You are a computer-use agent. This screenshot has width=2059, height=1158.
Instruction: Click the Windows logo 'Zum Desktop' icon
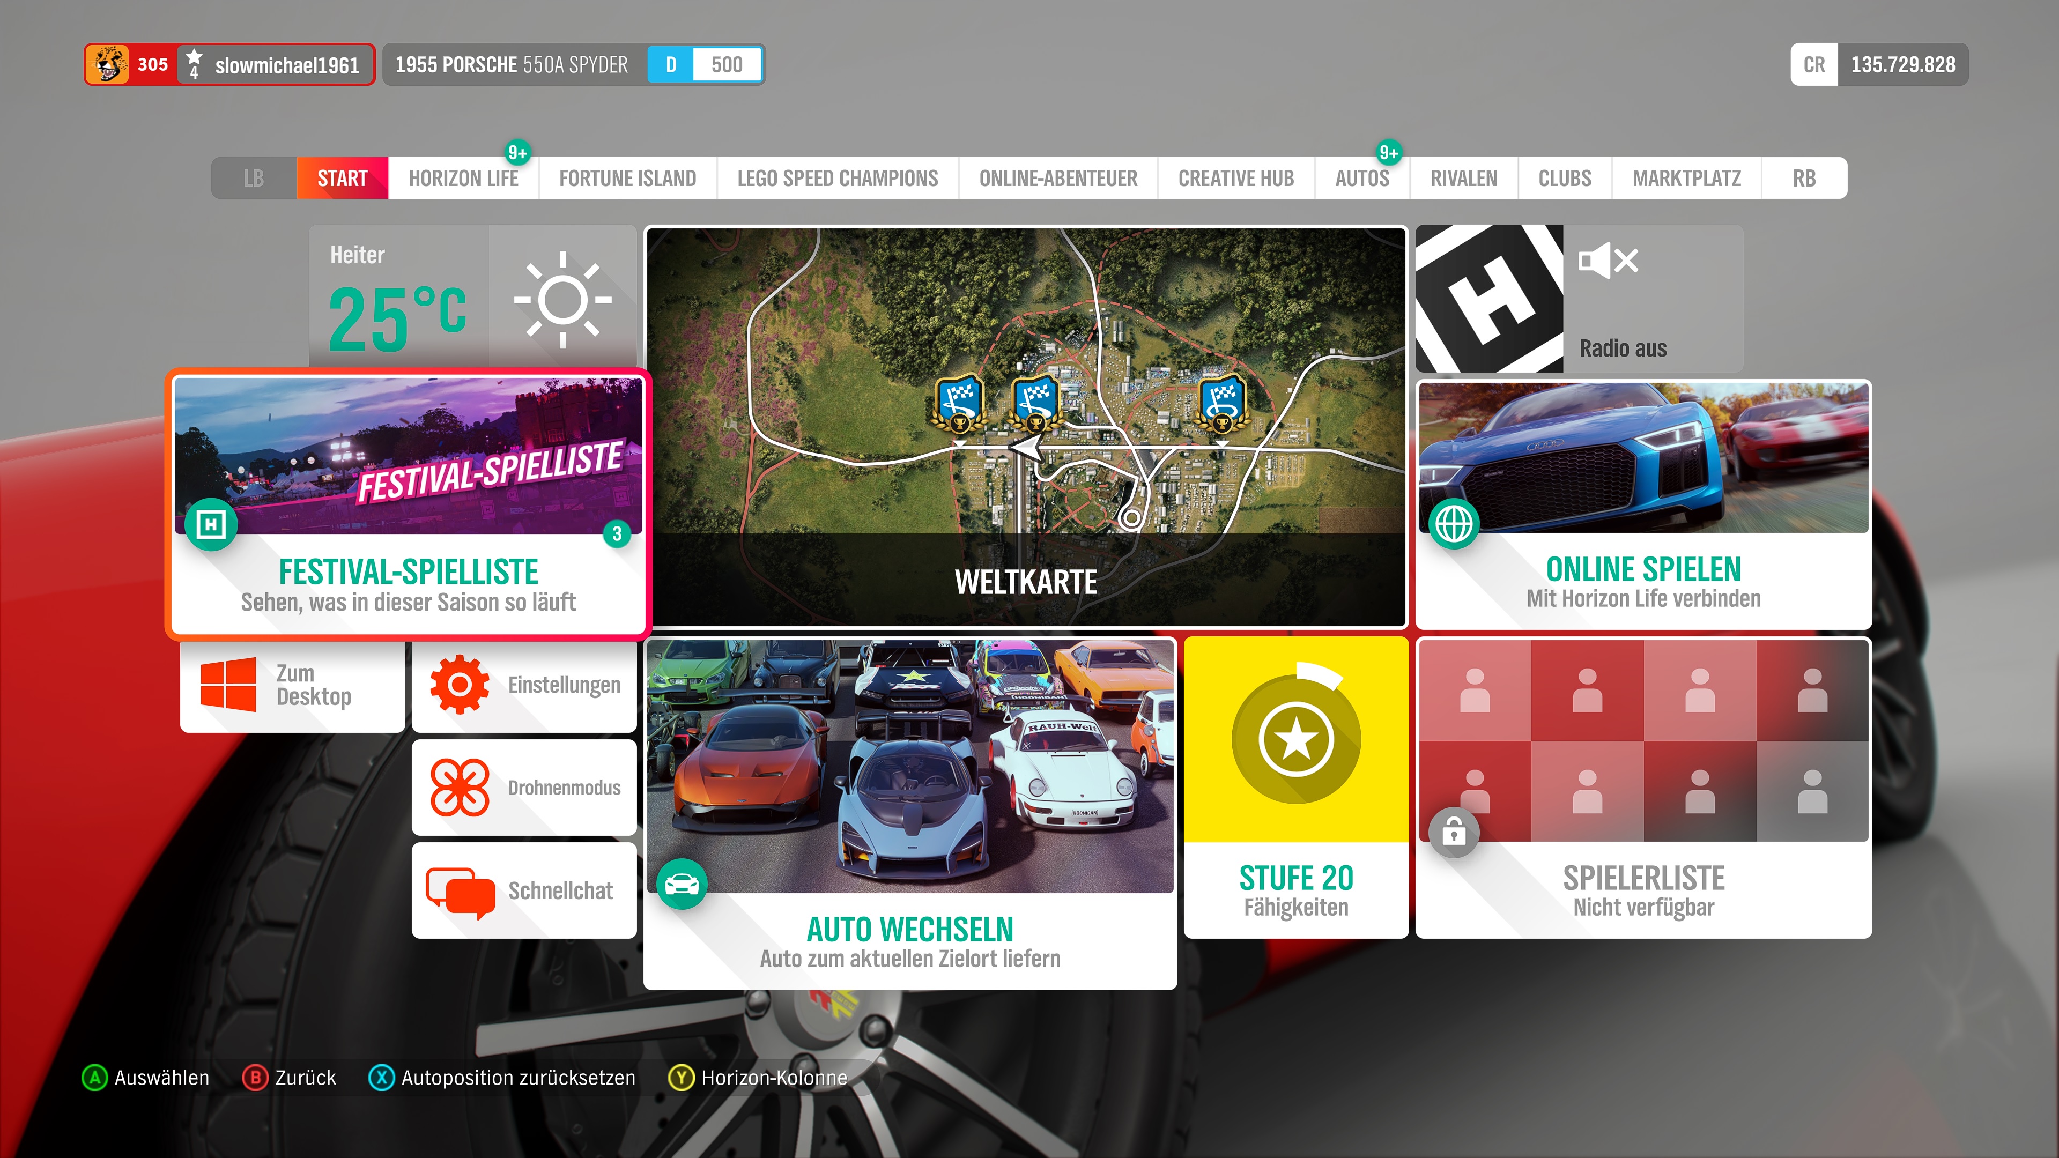tap(228, 685)
